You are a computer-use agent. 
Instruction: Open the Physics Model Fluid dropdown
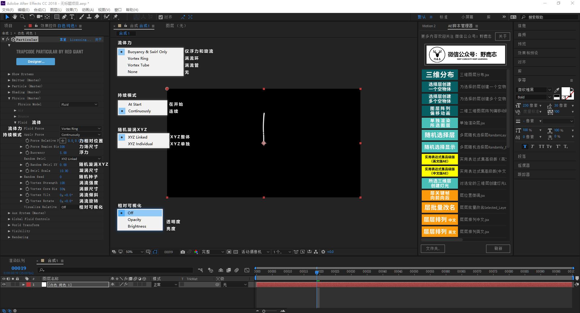coord(79,104)
